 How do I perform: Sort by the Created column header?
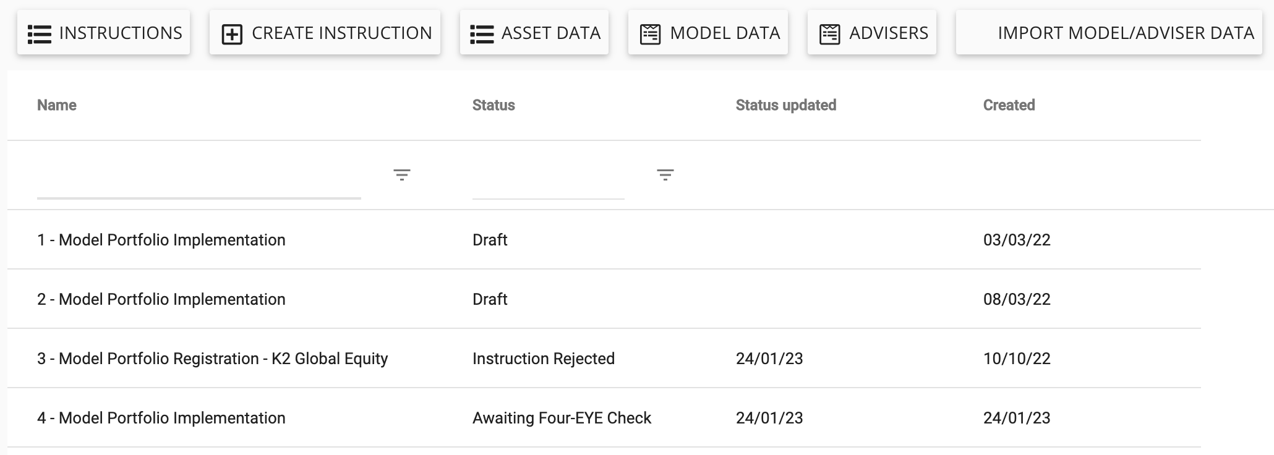[1009, 105]
